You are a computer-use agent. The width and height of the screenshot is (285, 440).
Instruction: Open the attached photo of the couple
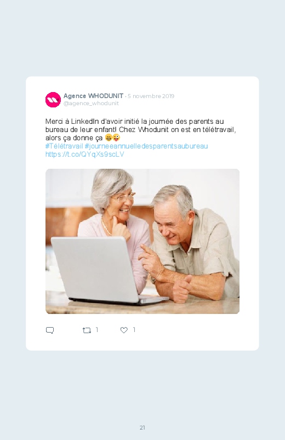[x=142, y=241]
